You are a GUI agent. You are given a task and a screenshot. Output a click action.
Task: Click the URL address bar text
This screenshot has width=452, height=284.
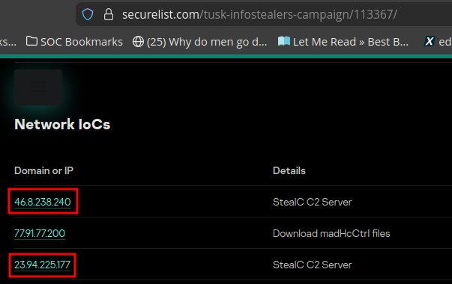point(259,14)
